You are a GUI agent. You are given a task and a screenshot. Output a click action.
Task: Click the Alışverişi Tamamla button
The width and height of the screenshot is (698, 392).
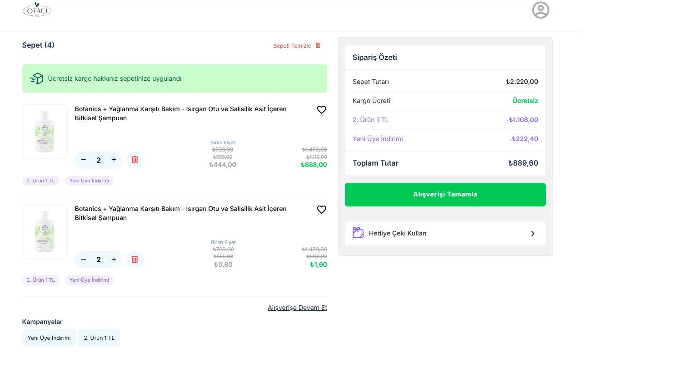pos(445,195)
